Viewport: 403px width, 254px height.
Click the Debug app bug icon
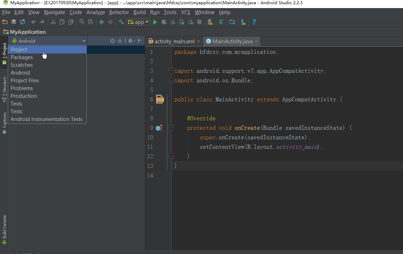164,22
